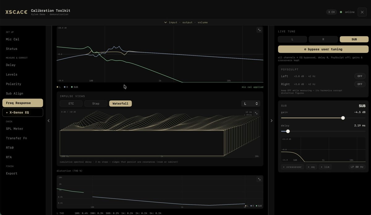Click the SUB delay slider handle
Viewport: 371px width, 215px height.
coord(288,131)
